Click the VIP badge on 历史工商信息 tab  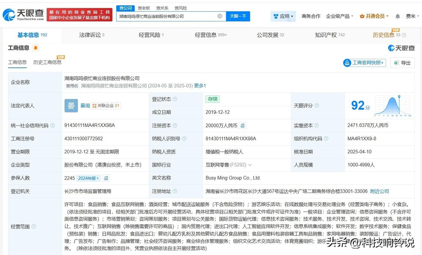click(x=60, y=56)
